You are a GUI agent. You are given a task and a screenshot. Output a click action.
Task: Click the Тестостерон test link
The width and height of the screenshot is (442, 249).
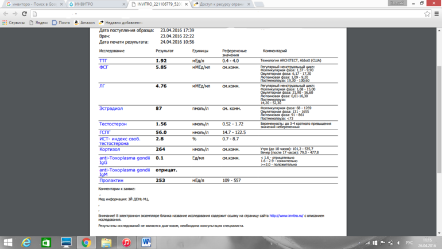point(113,124)
